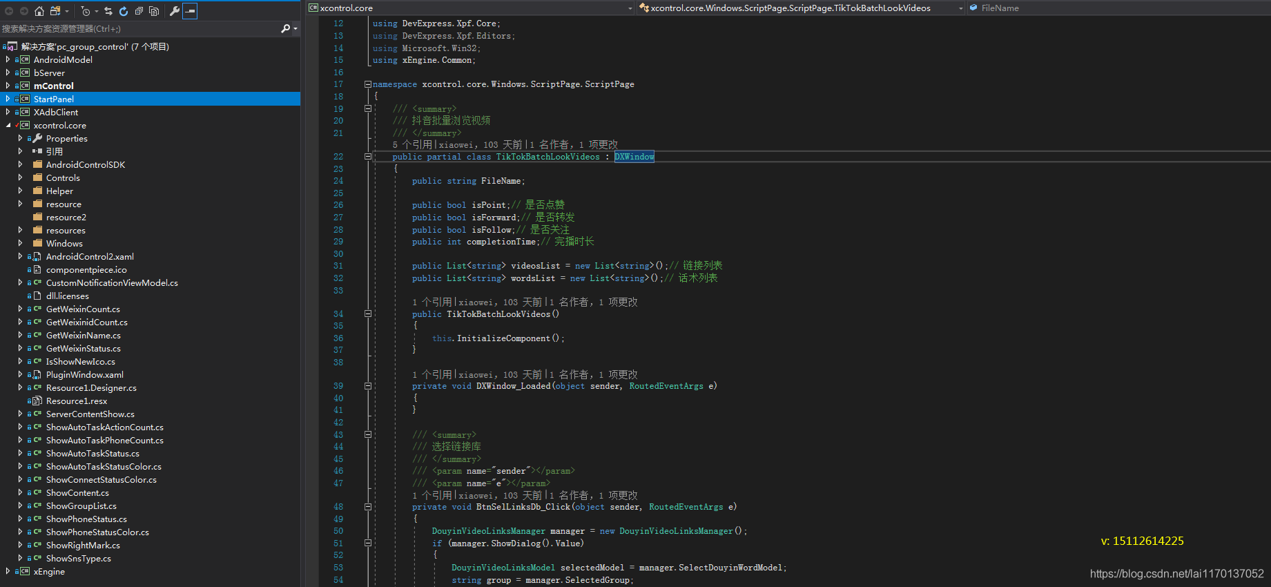Click the switch views icon beside Home
Viewport: 1271px width, 587px height.
point(55,11)
